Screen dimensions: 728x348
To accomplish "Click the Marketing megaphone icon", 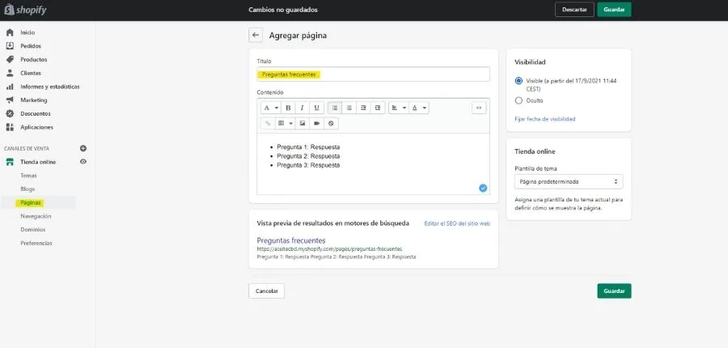I will coord(10,100).
